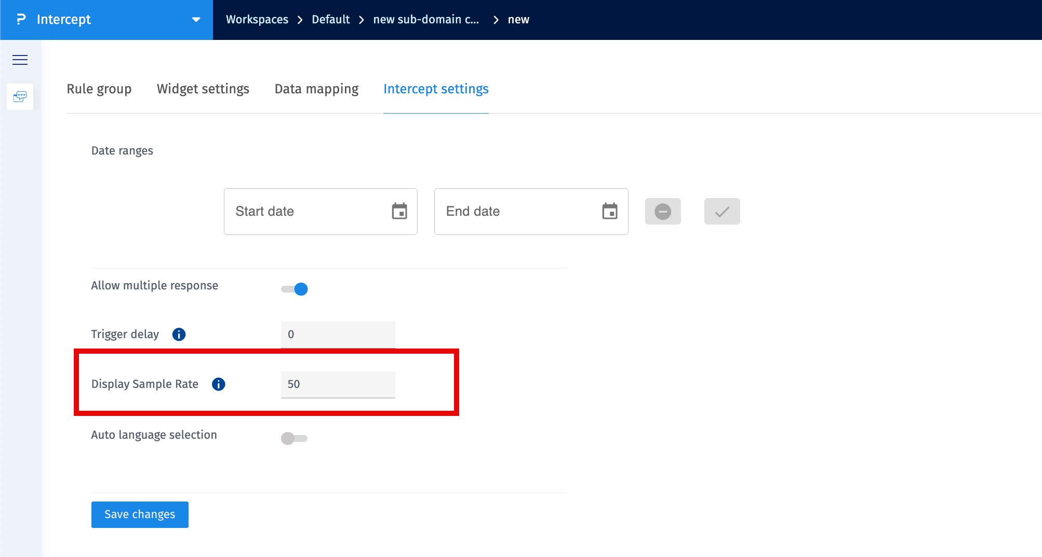The image size is (1042, 557).
Task: Click the Trigger delay value field
Action: point(338,335)
